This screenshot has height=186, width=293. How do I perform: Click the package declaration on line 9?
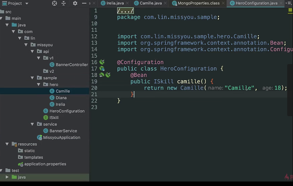click(x=168, y=17)
